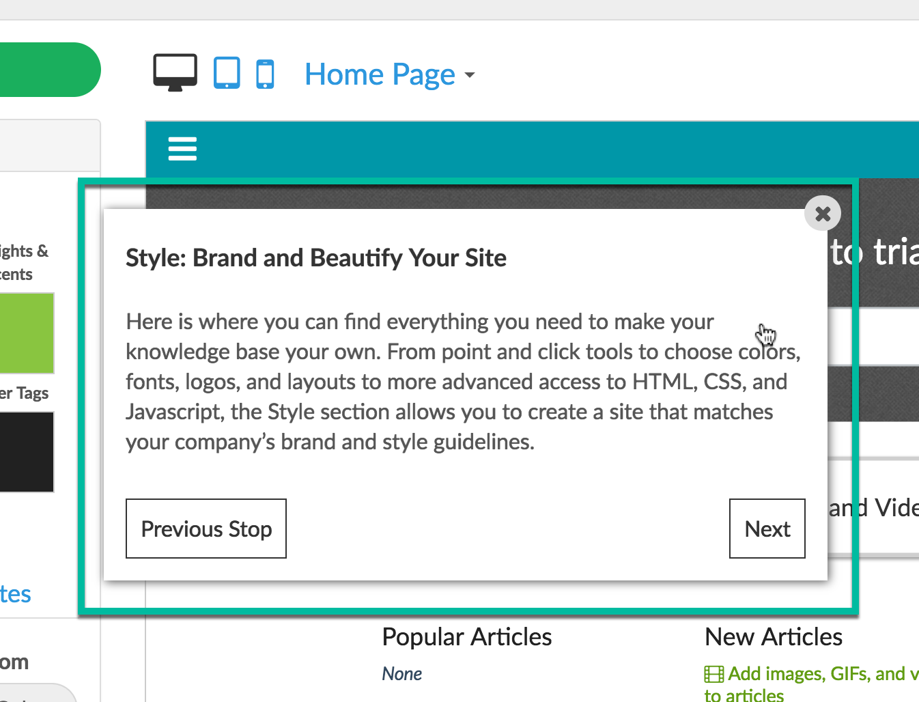Click the blue link ending in 'tes'

tap(15, 594)
